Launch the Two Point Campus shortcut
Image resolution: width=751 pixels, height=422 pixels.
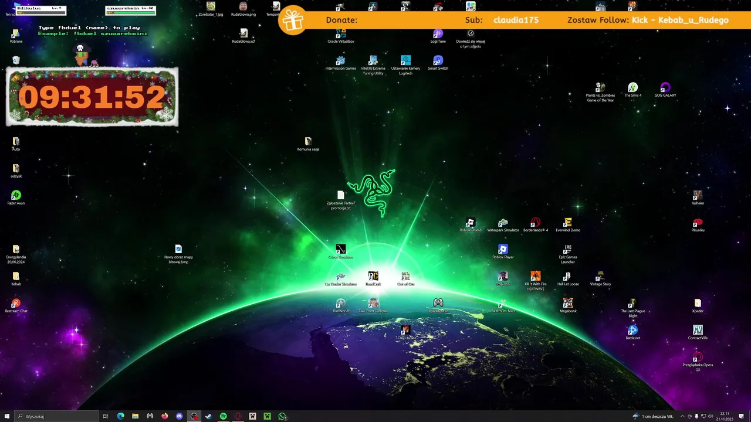pyautogui.click(x=373, y=305)
